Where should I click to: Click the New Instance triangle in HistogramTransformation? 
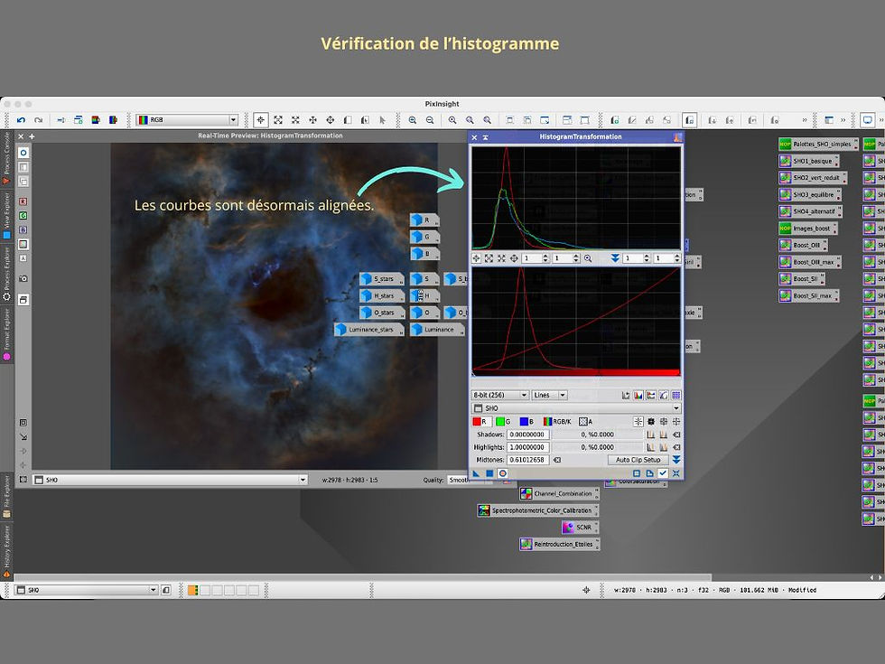(x=476, y=473)
